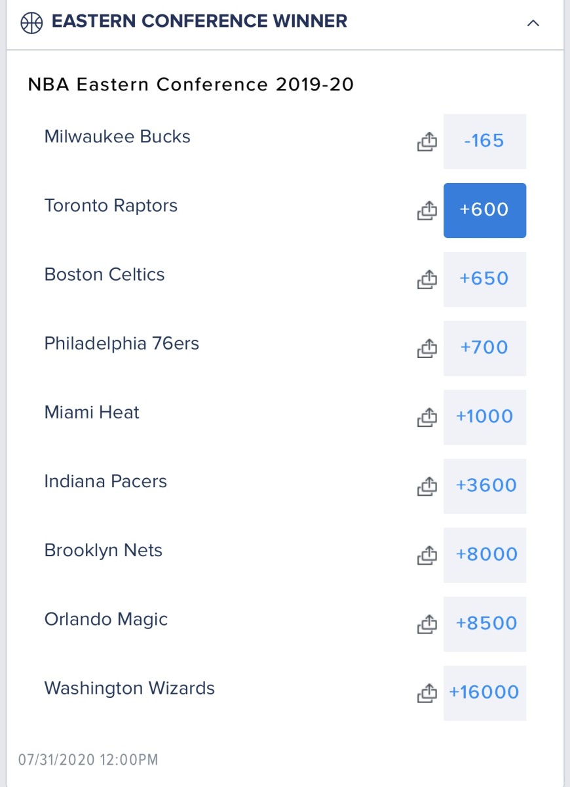Share the Orlando Magic odds
The width and height of the screenshot is (570, 787).
coord(427,624)
